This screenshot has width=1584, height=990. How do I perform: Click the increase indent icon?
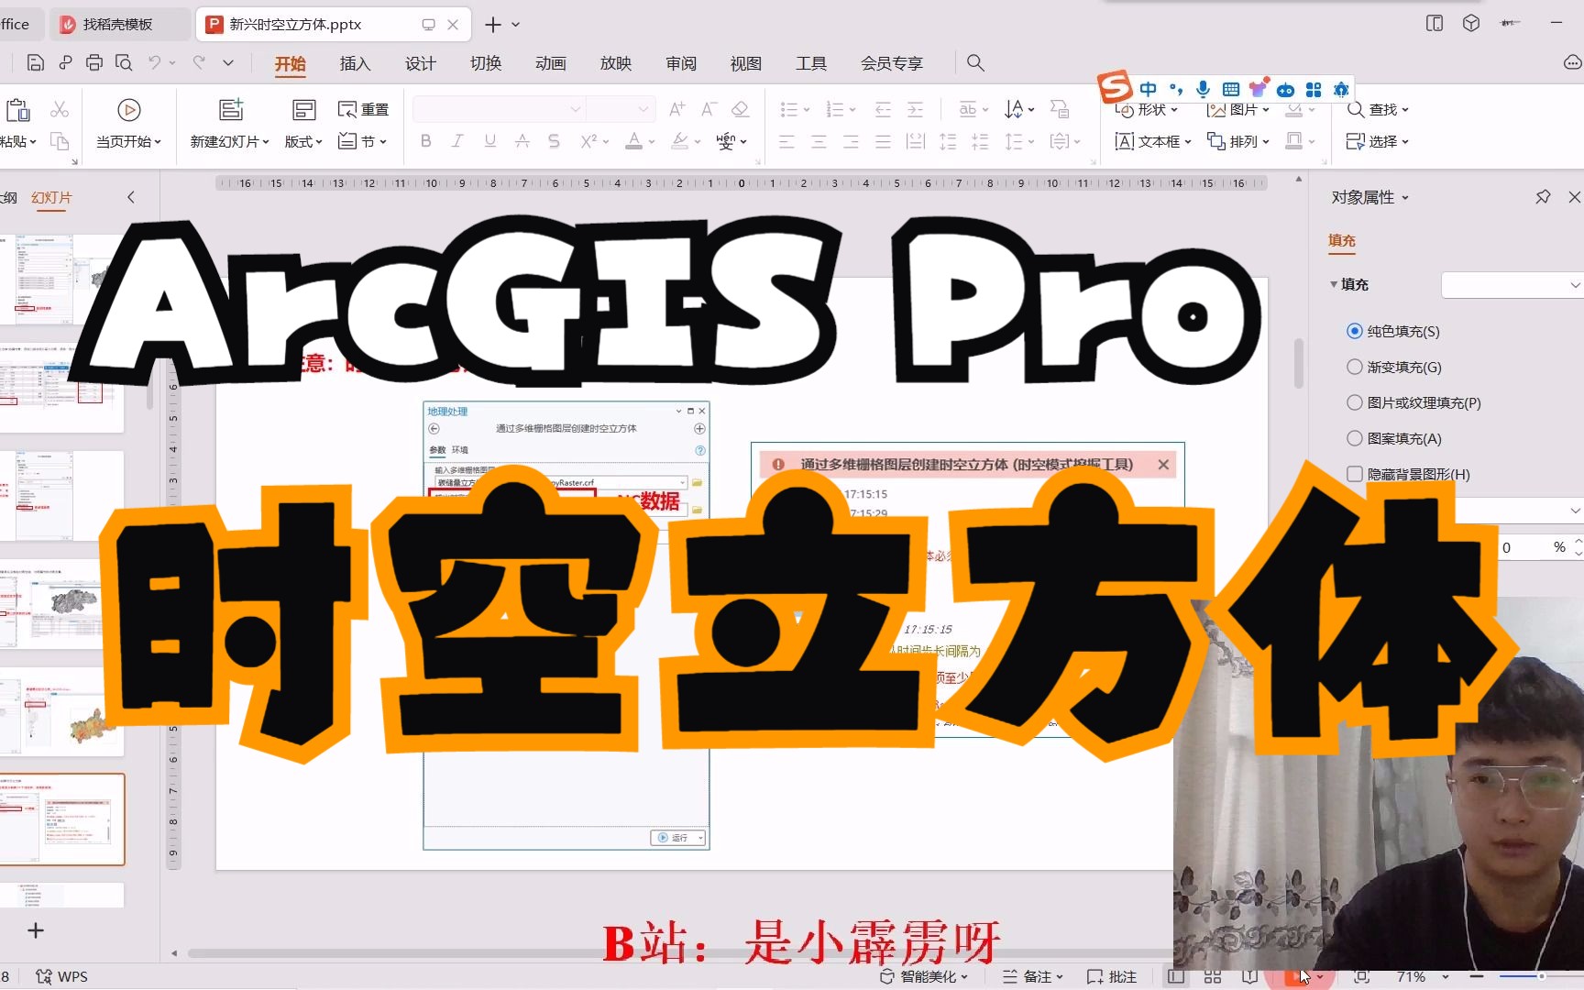tap(915, 110)
